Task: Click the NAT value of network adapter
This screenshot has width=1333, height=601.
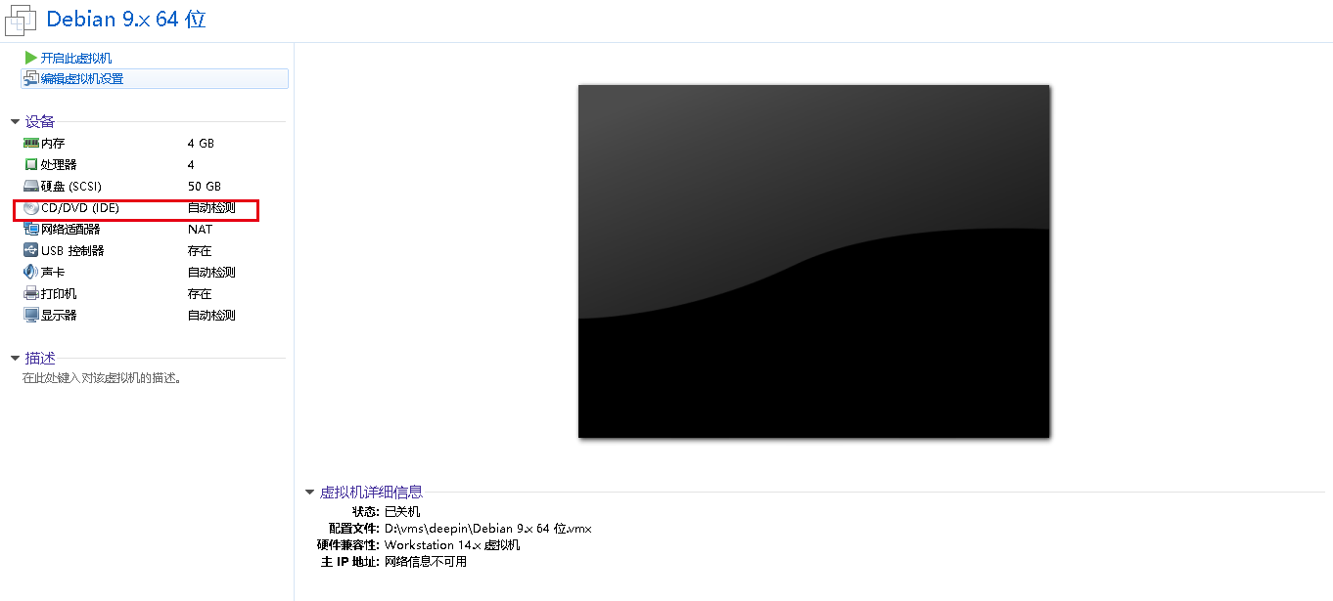Action: point(200,230)
